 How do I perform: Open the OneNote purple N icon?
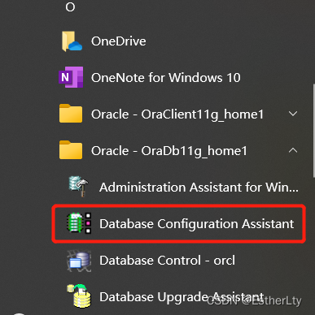point(71,77)
